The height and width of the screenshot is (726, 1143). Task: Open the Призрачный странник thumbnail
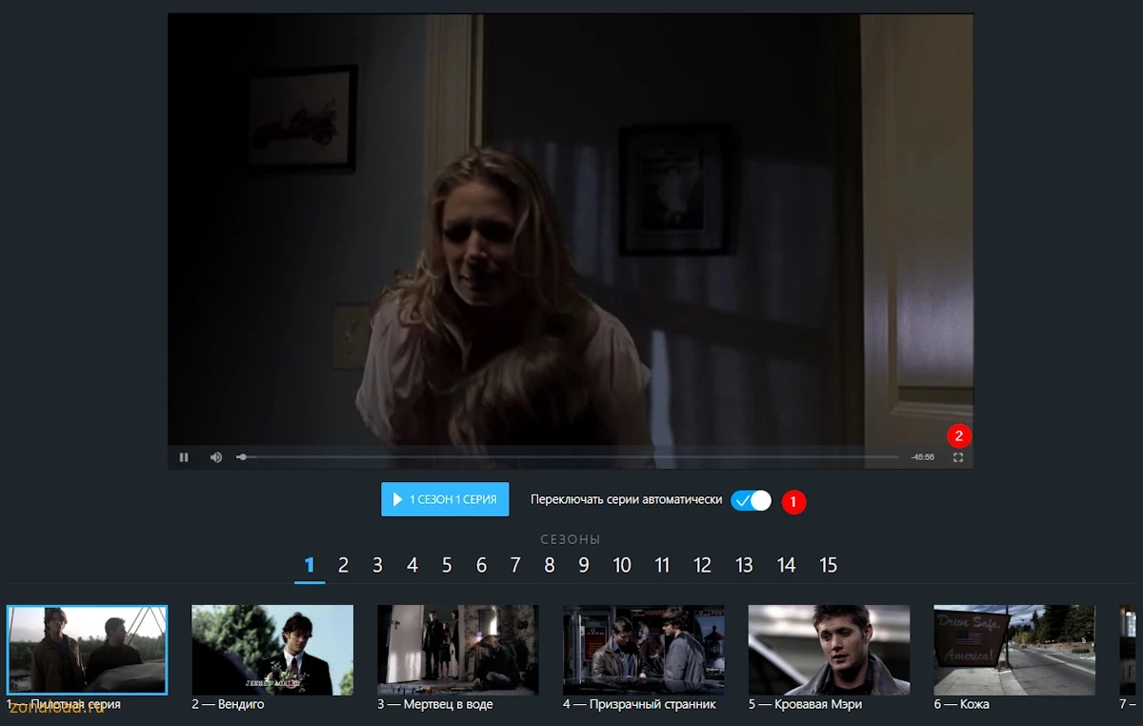click(644, 650)
